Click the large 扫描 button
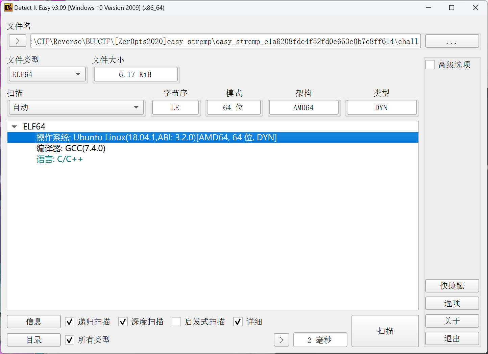Image resolution: width=488 pixels, height=354 pixels. (x=385, y=331)
